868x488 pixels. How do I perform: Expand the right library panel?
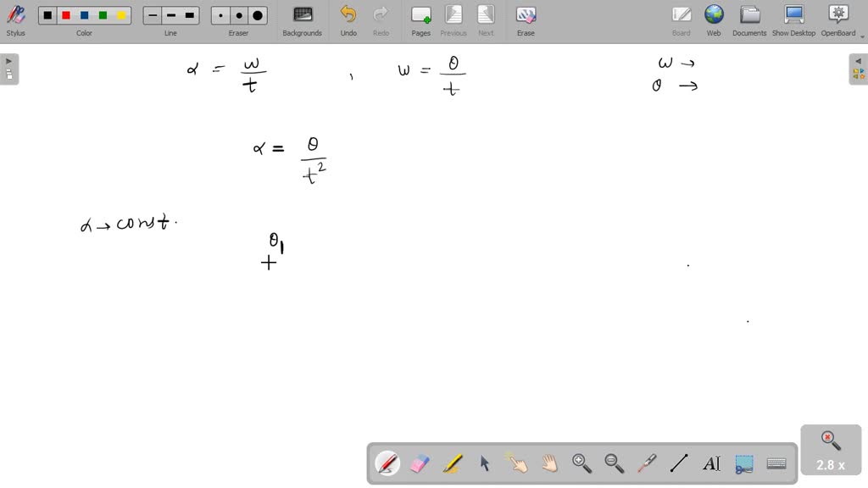click(x=858, y=69)
